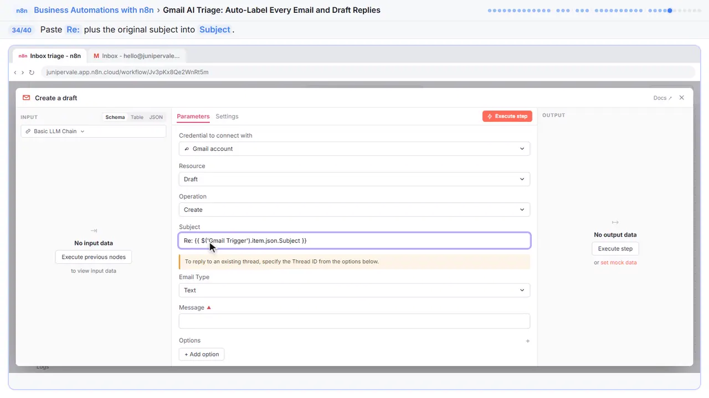Image resolution: width=709 pixels, height=398 pixels.
Task: Switch to Gmail Inbox browser tab
Action: (x=136, y=56)
